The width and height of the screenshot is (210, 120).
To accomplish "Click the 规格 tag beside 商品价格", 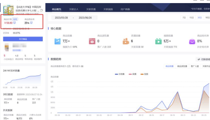I will point(15,19).
